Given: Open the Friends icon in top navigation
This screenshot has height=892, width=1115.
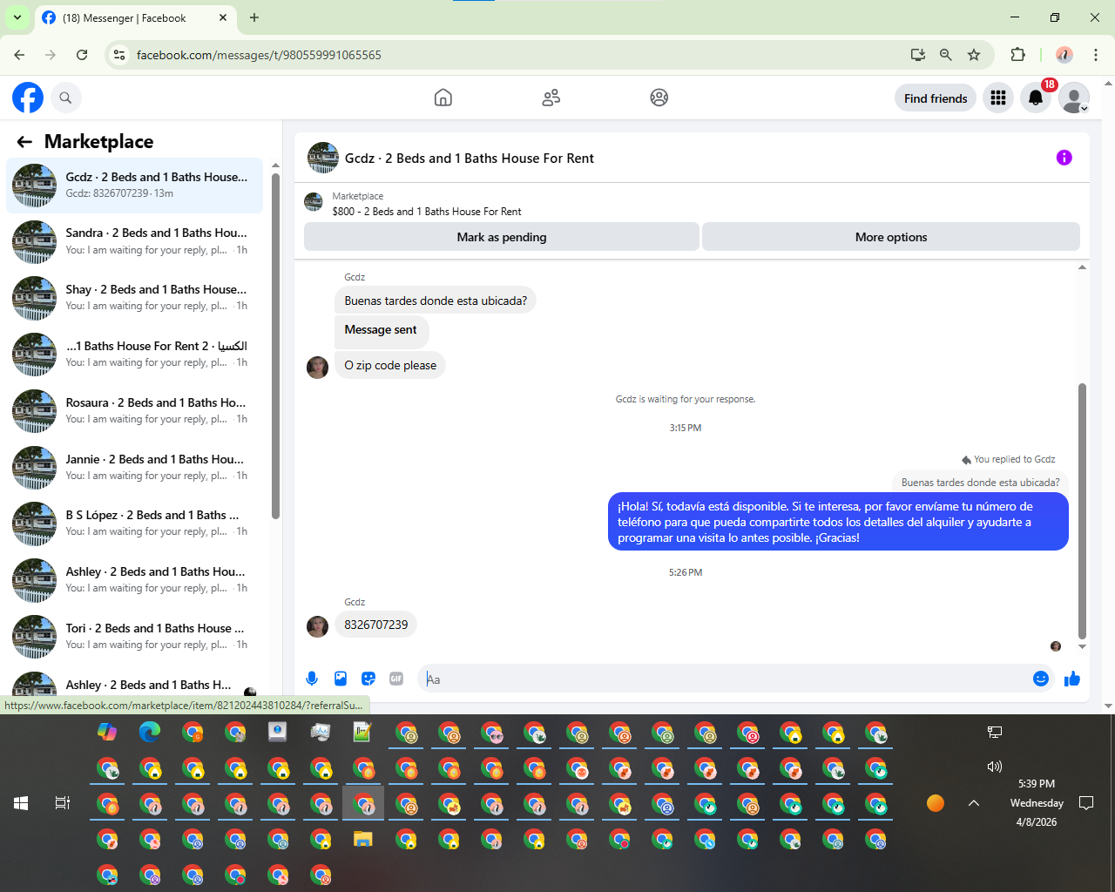Looking at the screenshot, I should (551, 98).
